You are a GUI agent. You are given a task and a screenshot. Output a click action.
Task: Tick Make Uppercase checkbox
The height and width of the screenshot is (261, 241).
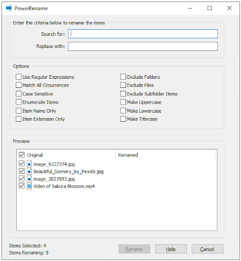point(123,102)
